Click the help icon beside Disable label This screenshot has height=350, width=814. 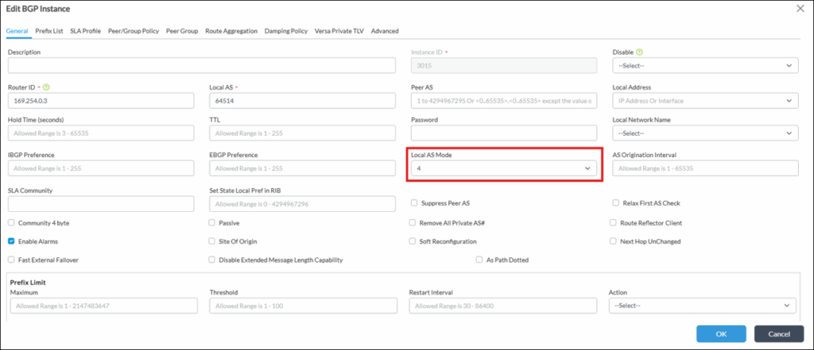[639, 52]
